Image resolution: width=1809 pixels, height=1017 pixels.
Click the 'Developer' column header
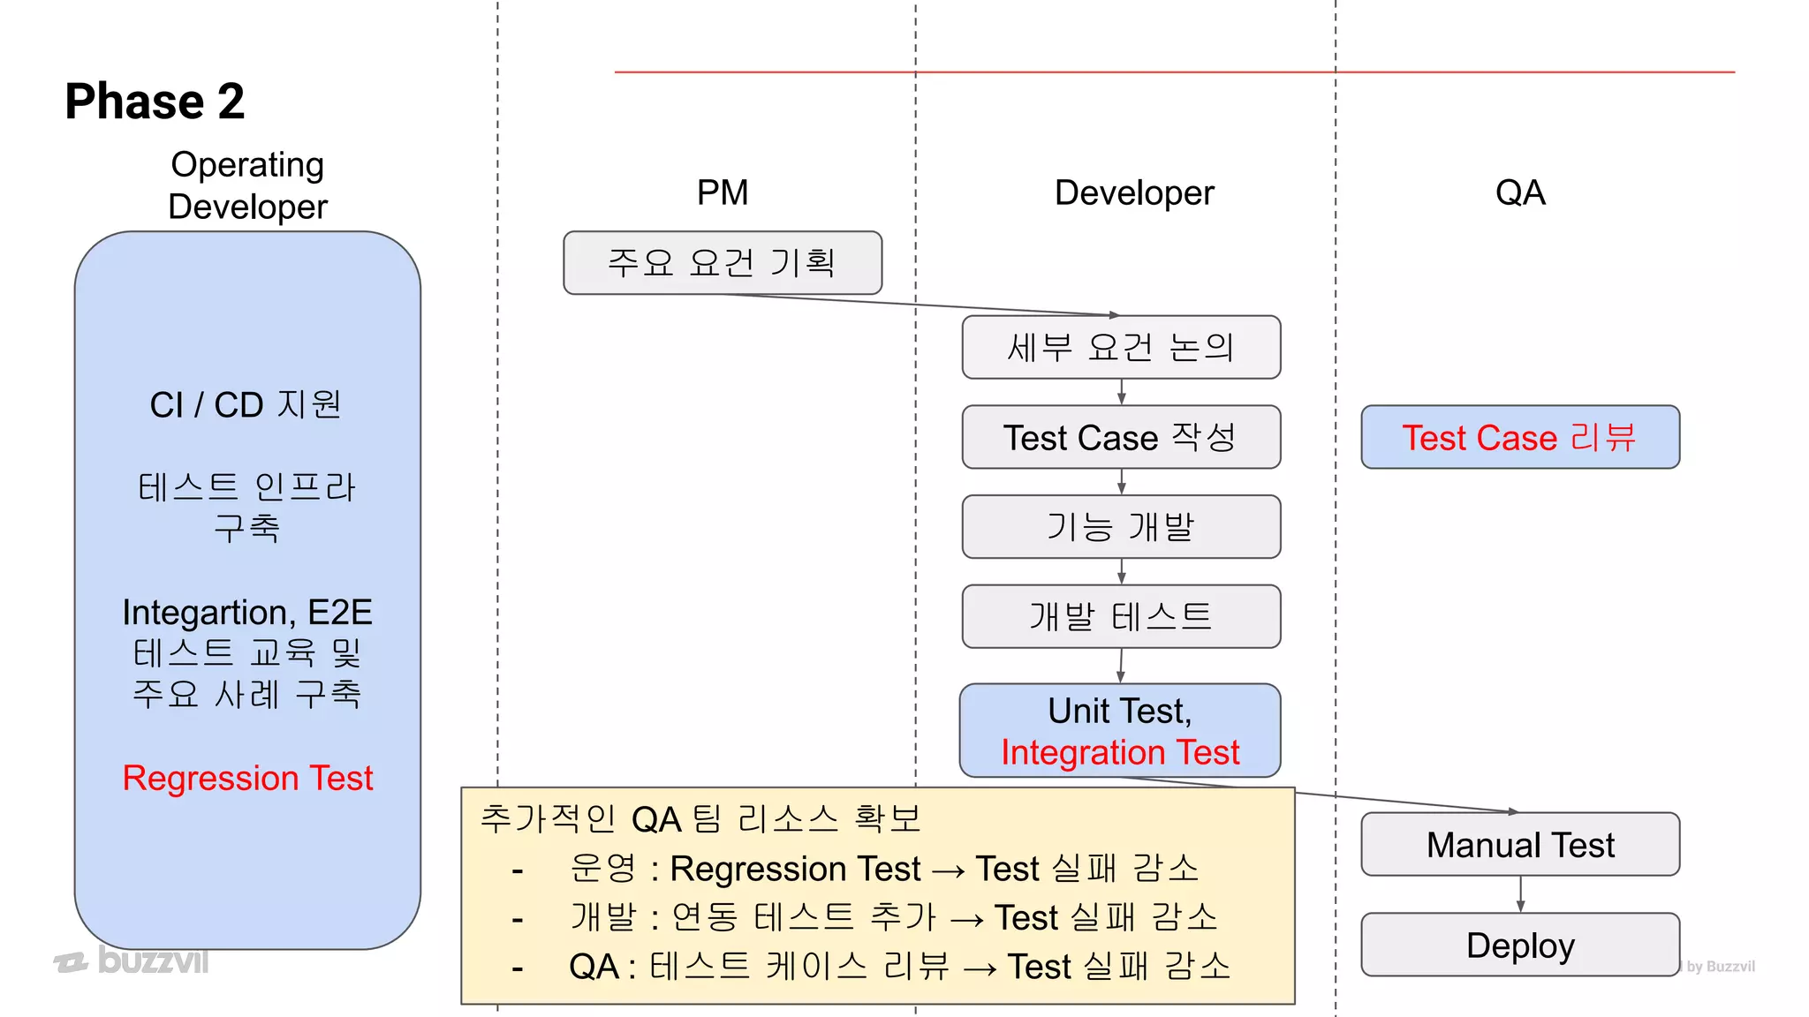coord(1134,192)
